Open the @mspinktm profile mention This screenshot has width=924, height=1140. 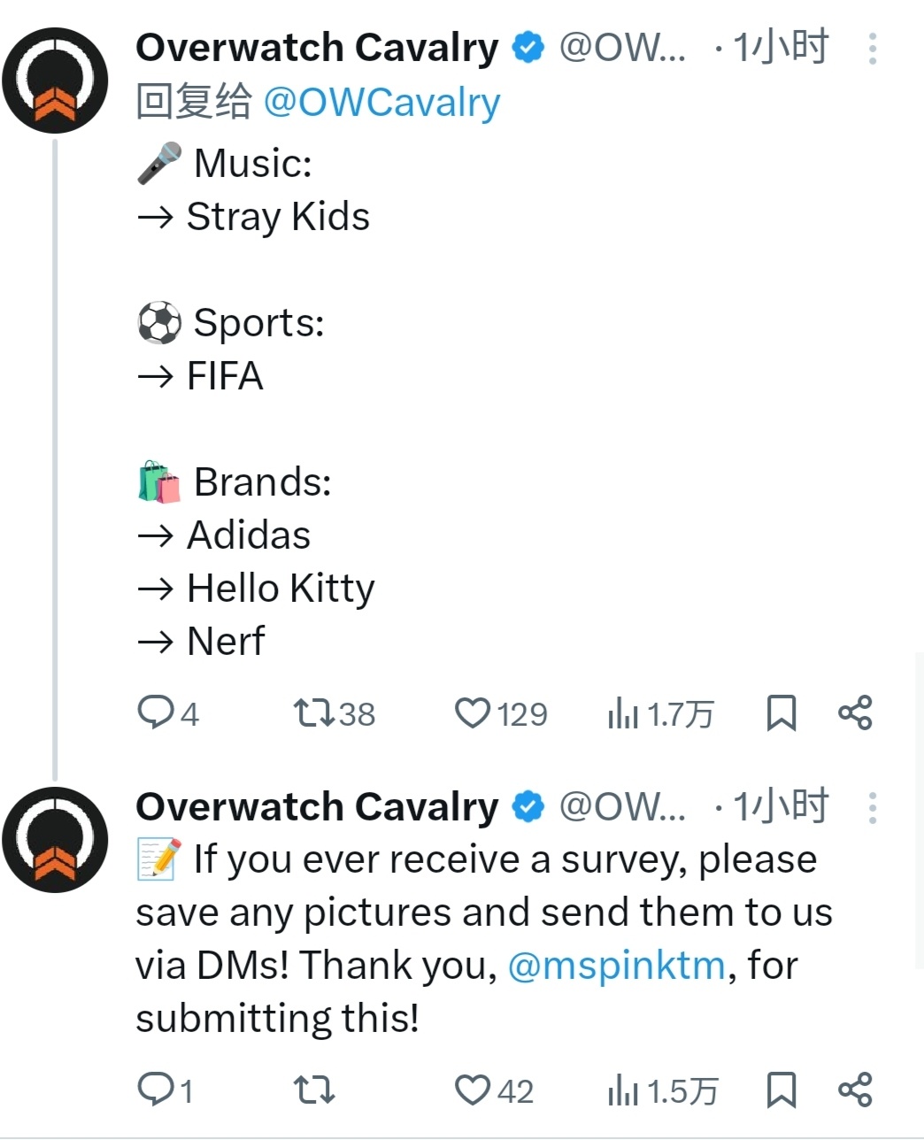[617, 965]
